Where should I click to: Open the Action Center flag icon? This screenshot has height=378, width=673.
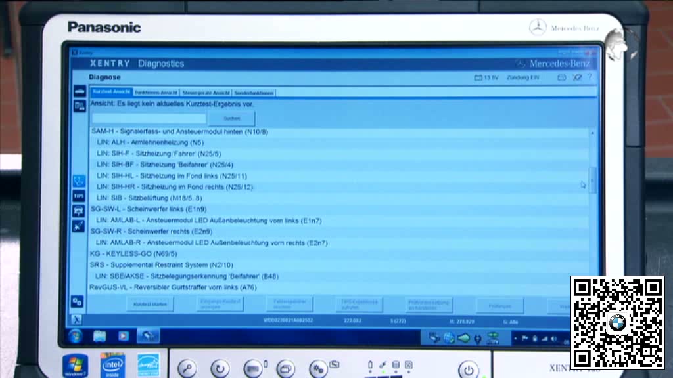pyautogui.click(x=525, y=339)
